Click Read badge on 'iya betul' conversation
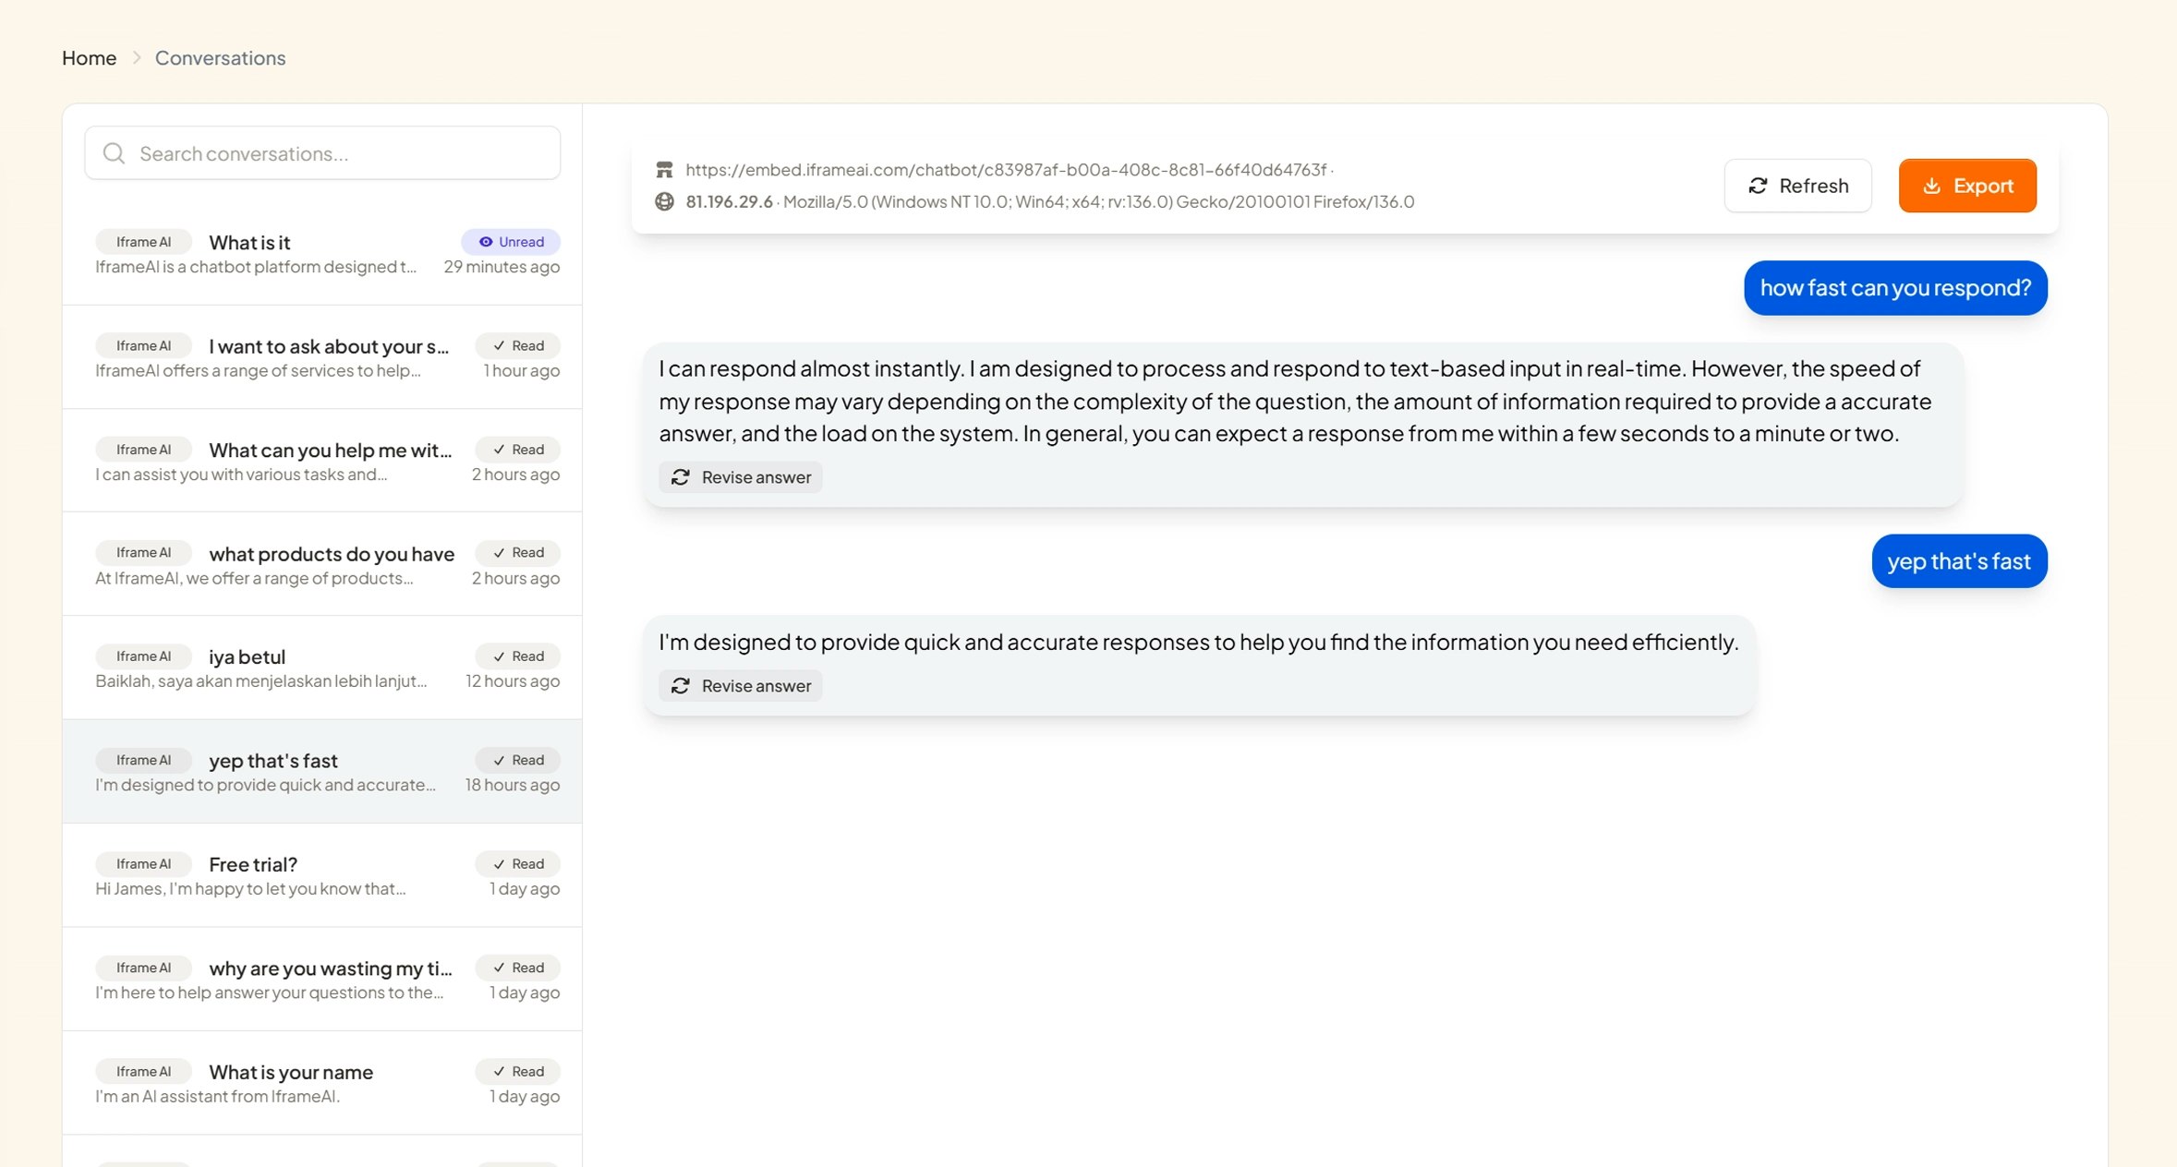 (518, 656)
